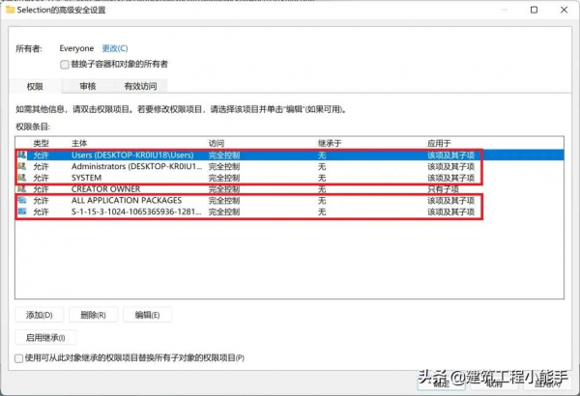Enable 使用可从此对象继承的权限项目替换 checkbox
This screenshot has height=396, width=580.
(x=18, y=358)
